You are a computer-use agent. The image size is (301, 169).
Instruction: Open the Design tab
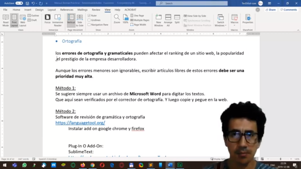point(40,10)
